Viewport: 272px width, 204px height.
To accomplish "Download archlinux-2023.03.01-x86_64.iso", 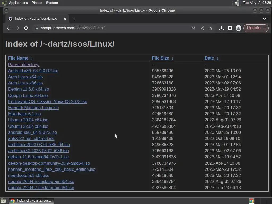I will (x=39, y=145).
